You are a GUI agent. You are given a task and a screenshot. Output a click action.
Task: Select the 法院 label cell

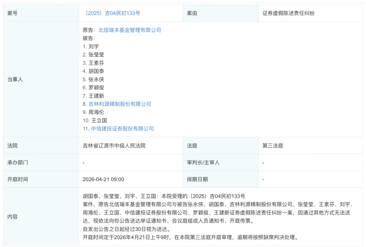(x=41, y=145)
